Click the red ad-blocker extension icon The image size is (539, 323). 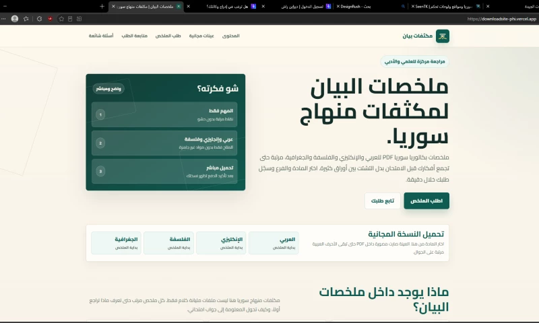[x=50, y=19]
